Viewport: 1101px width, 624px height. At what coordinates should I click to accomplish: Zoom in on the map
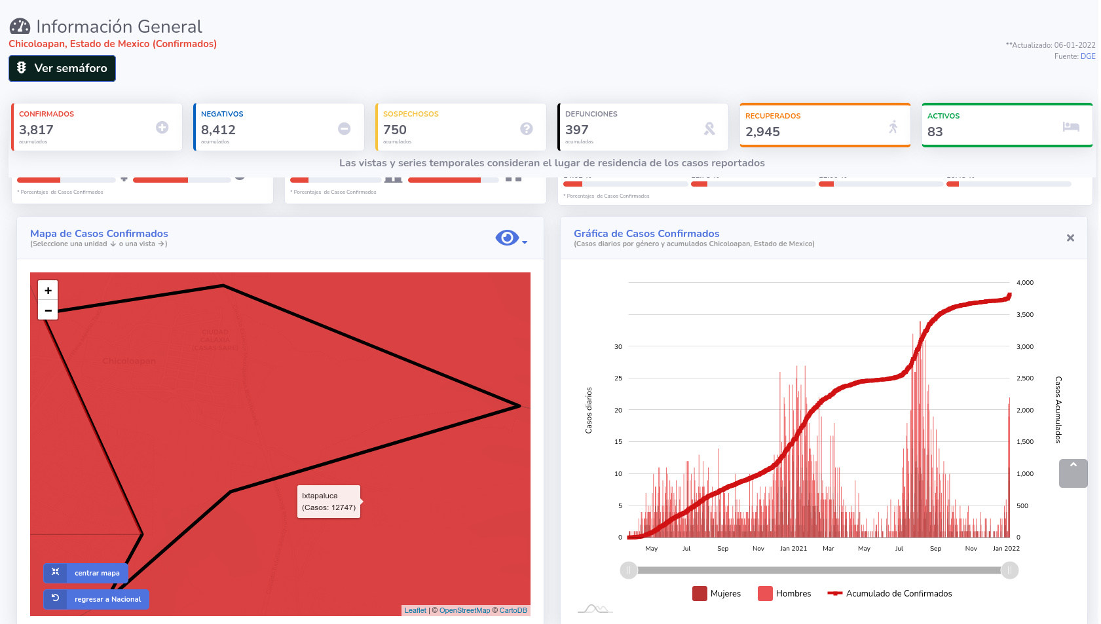coord(48,290)
